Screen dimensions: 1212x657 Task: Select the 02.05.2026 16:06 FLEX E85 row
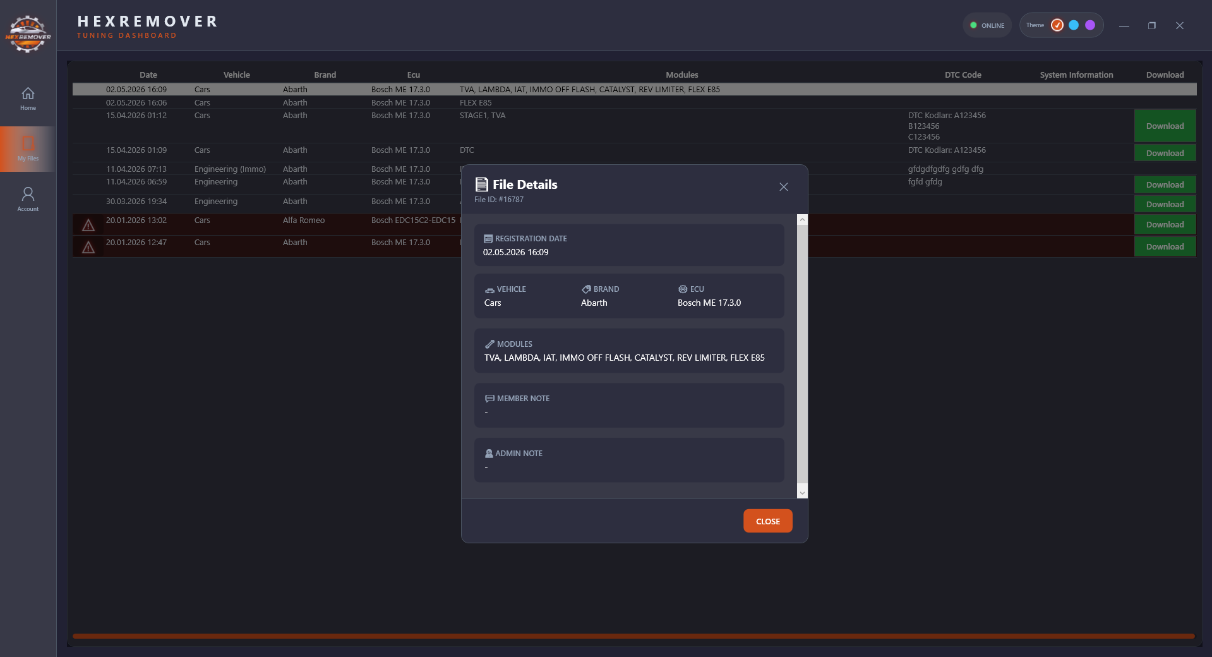[634, 102]
